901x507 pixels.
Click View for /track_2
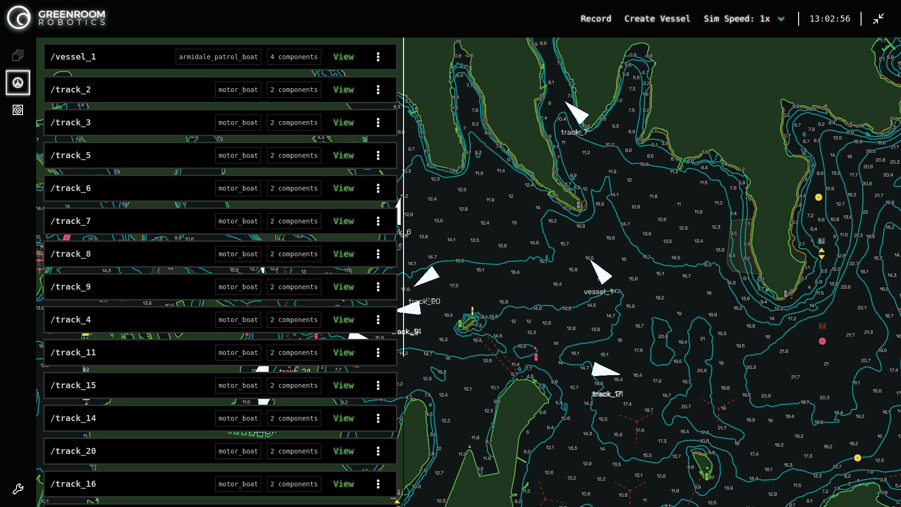tap(343, 90)
